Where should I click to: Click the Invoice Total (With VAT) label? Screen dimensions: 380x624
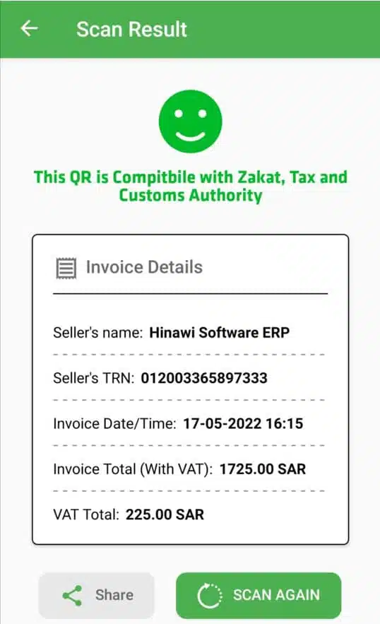(x=133, y=469)
